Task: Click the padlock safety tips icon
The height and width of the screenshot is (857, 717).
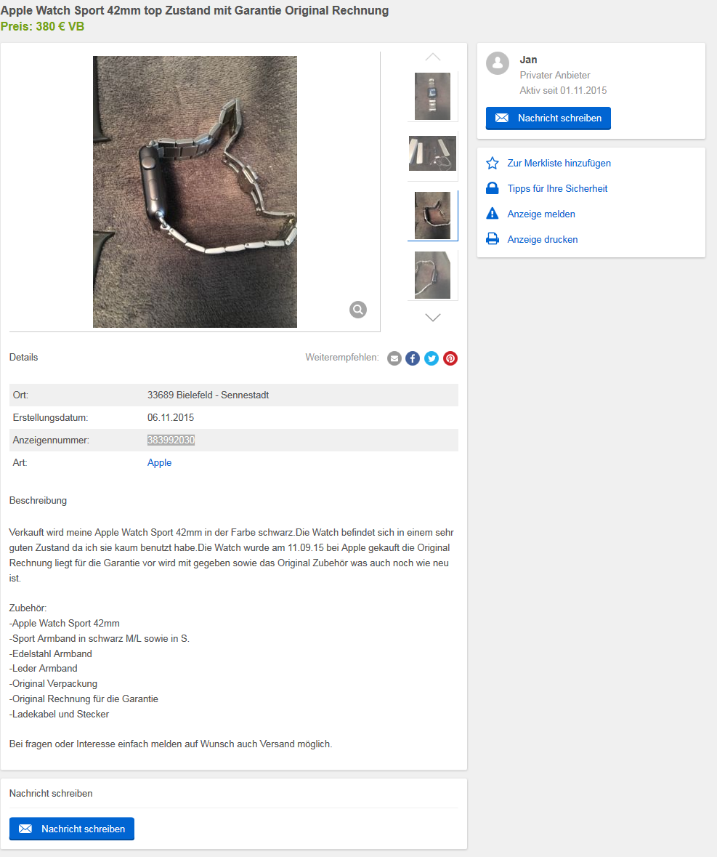Action: pos(493,188)
